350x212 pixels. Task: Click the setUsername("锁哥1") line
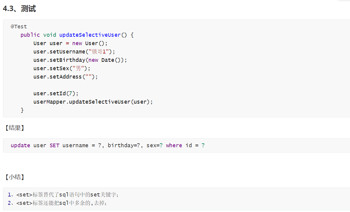(74, 52)
